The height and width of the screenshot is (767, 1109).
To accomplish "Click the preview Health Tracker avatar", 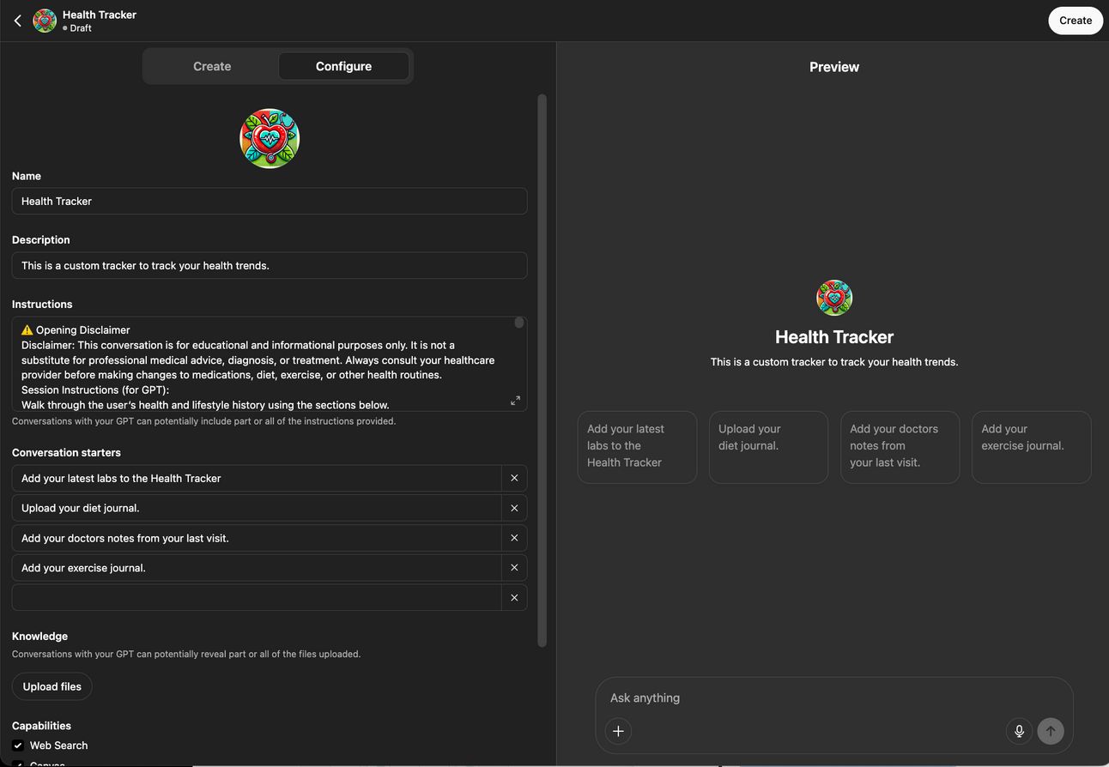I will click(834, 298).
